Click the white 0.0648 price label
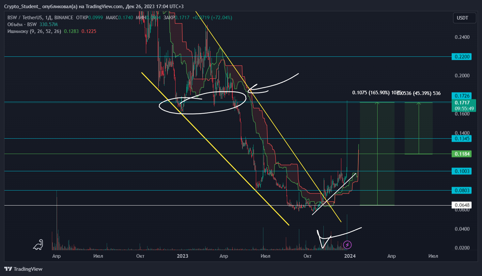 [x=461, y=205]
